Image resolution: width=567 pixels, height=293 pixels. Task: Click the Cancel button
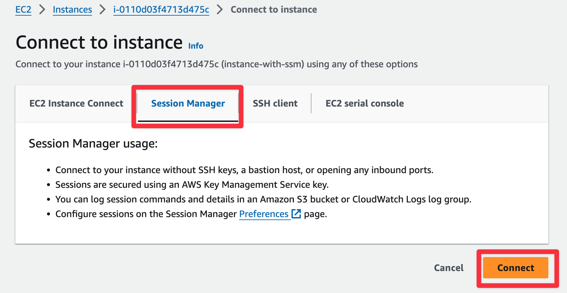448,268
